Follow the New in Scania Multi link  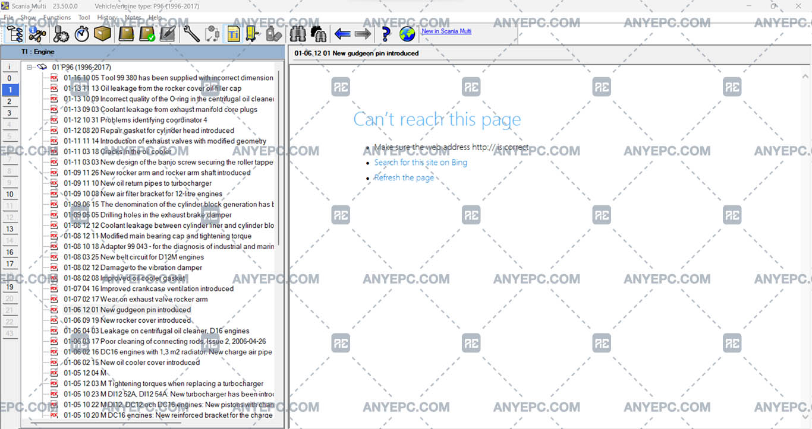pyautogui.click(x=446, y=31)
